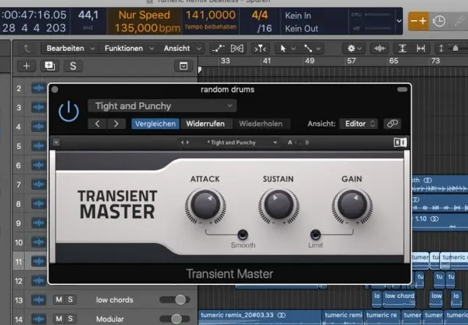This screenshot has height=325, width=468.
Task: Click the track 2 audio waveform icon
Action: pyautogui.click(x=39, y=88)
